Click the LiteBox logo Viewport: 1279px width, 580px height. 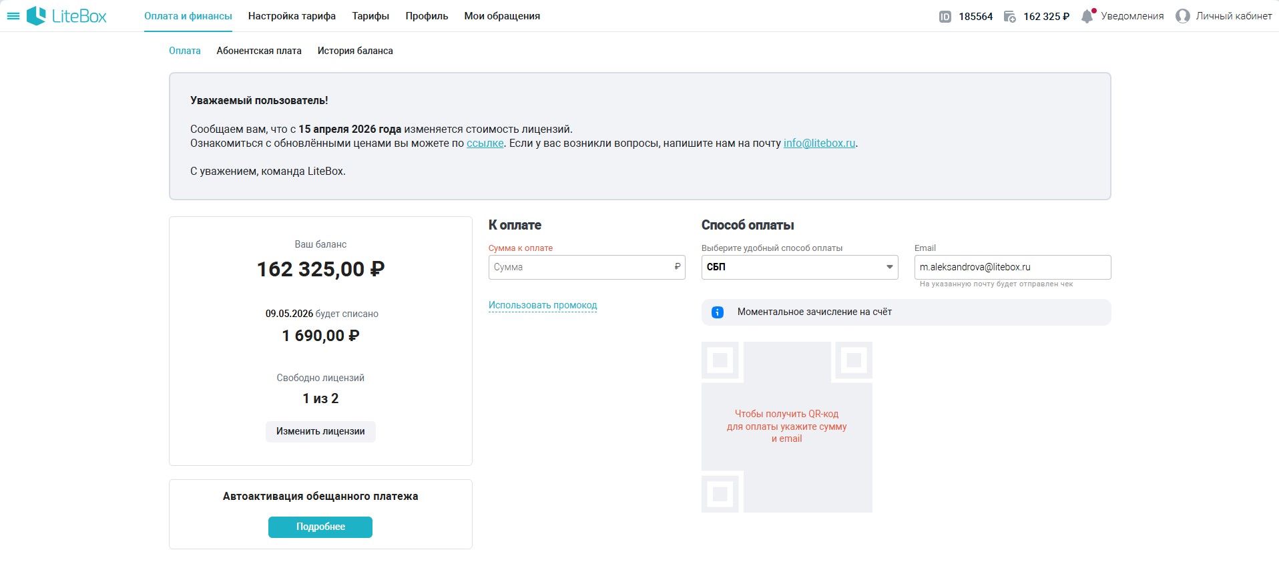point(66,16)
